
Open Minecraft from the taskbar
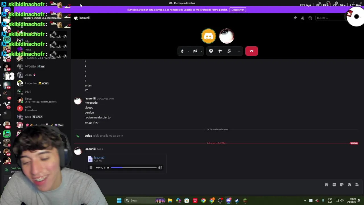pos(245,200)
